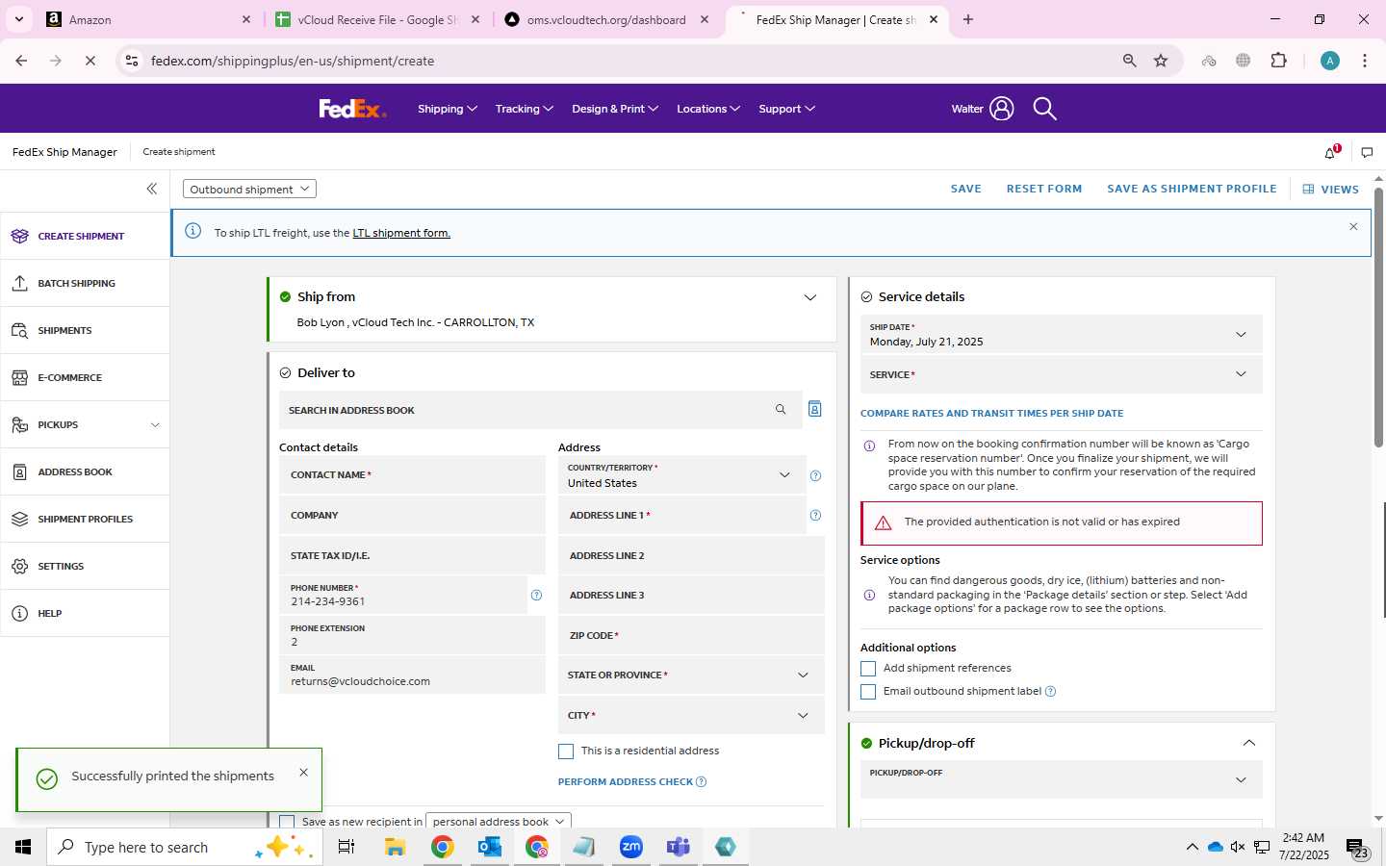
Task: Select Shipments in sidebar
Action: [x=85, y=330]
